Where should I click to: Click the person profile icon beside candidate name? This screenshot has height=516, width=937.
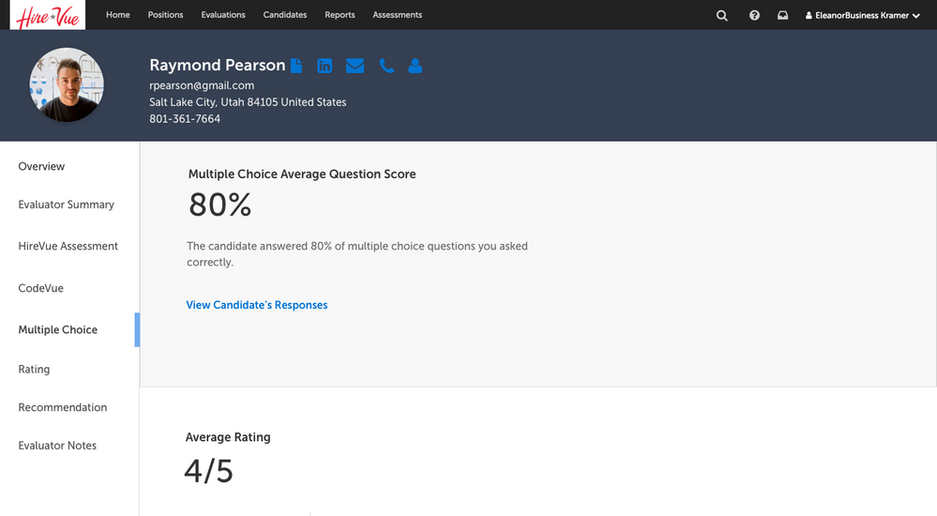pos(415,66)
